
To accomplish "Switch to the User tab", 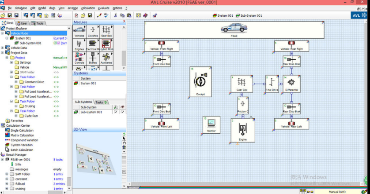I will pyautogui.click(x=22, y=23).
